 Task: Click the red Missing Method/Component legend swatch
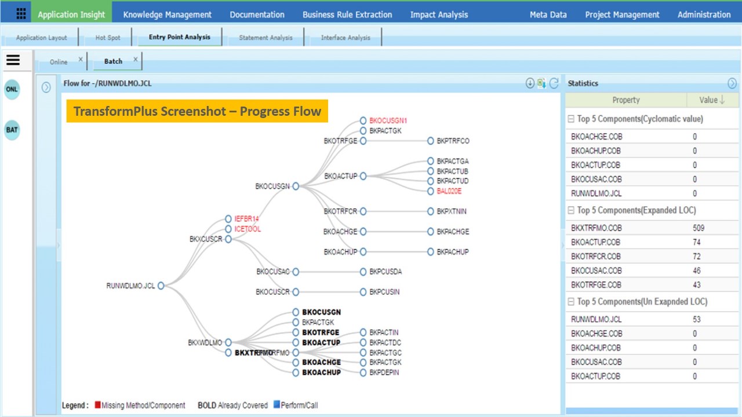click(97, 404)
